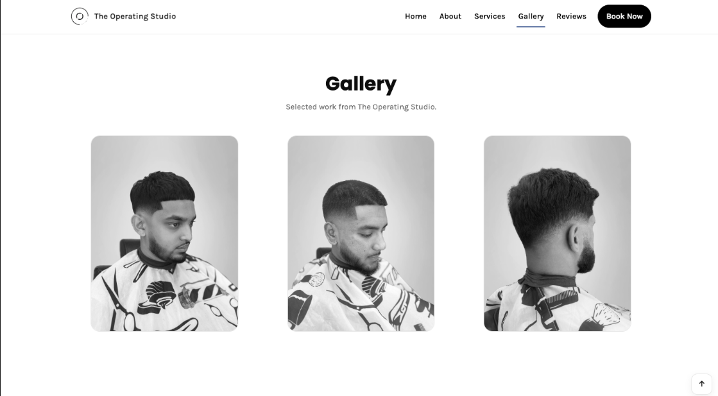718x396 pixels.
Task: Select the active Gallery nav item
Action: click(531, 17)
